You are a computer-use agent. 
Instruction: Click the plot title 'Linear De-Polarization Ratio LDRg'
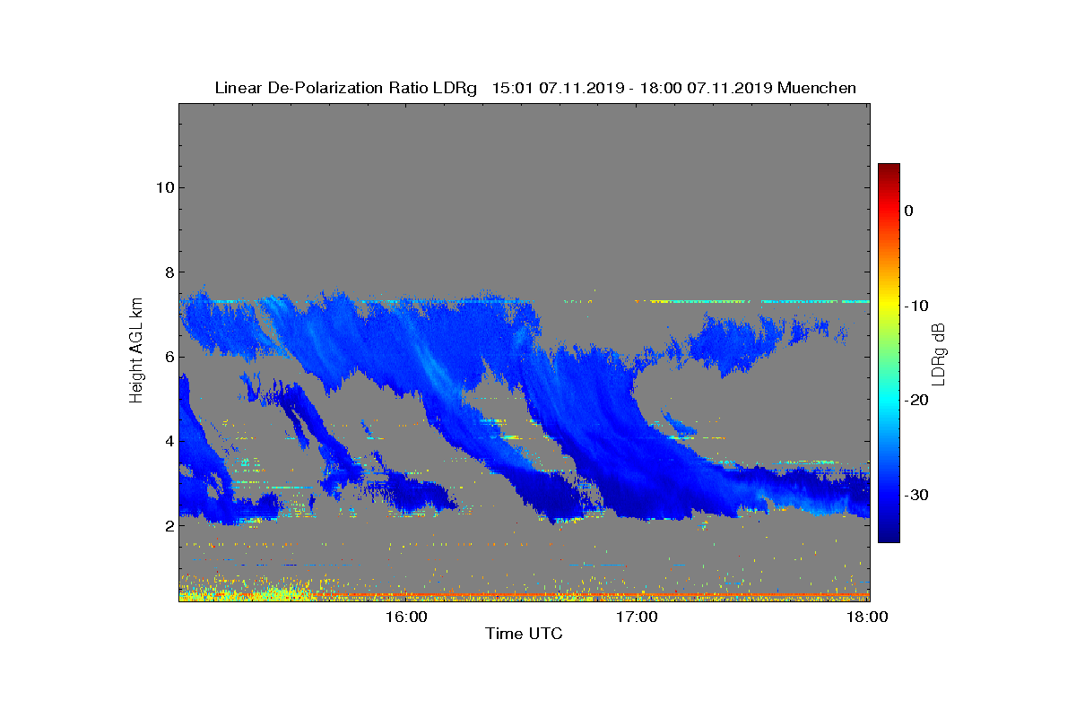tap(346, 88)
